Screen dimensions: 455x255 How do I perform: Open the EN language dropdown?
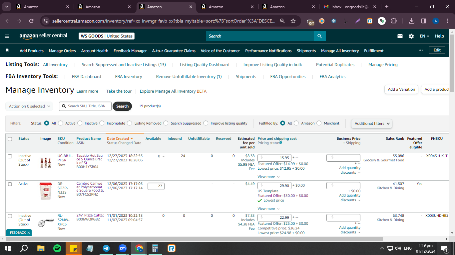click(424, 36)
